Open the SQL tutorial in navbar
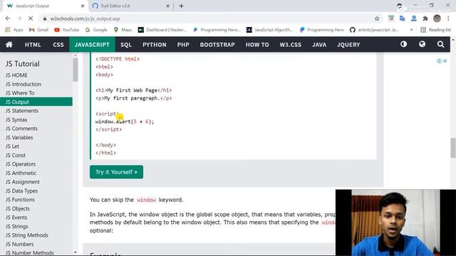 pos(126,45)
